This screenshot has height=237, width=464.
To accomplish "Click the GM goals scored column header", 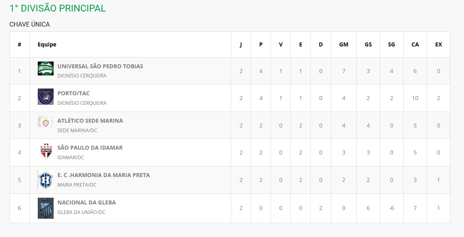I will (344, 44).
